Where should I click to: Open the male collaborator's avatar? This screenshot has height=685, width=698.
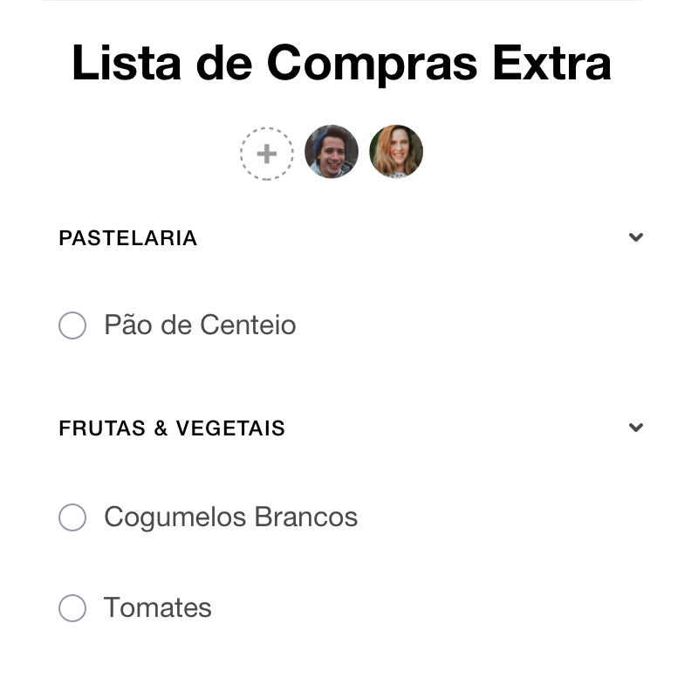332,151
